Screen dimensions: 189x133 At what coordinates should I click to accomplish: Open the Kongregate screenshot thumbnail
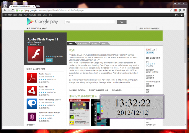point(79,112)
